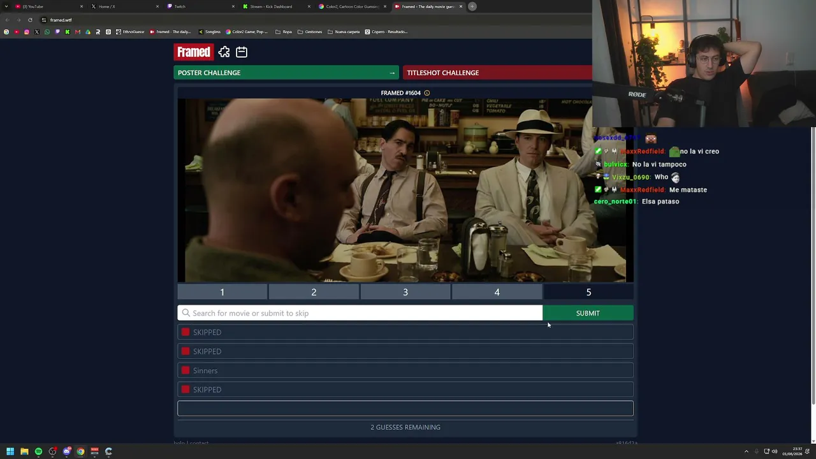
Task: View movie frame 3
Action: [x=405, y=292]
